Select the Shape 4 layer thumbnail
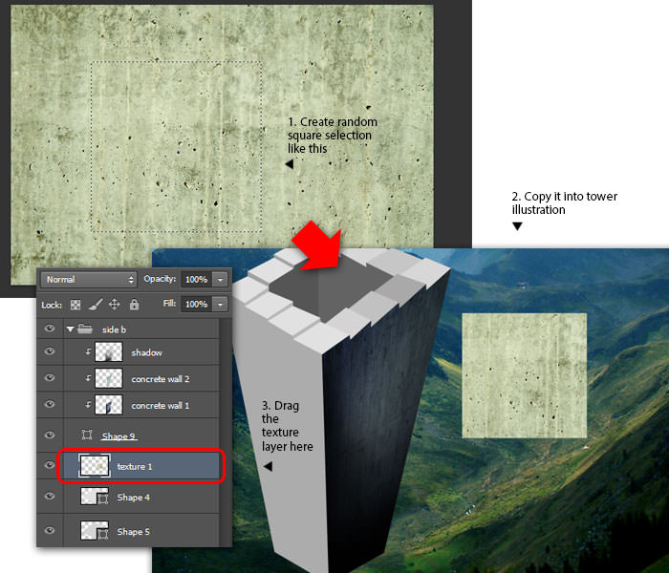 coord(95,497)
